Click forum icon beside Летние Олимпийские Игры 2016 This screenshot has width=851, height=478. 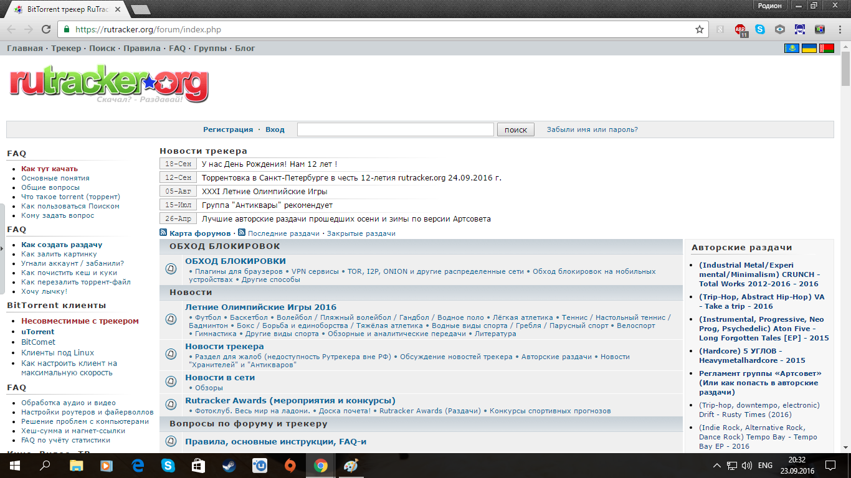pos(171,320)
